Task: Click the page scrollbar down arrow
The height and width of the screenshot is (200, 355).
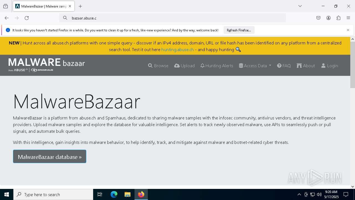Action: [353, 187]
